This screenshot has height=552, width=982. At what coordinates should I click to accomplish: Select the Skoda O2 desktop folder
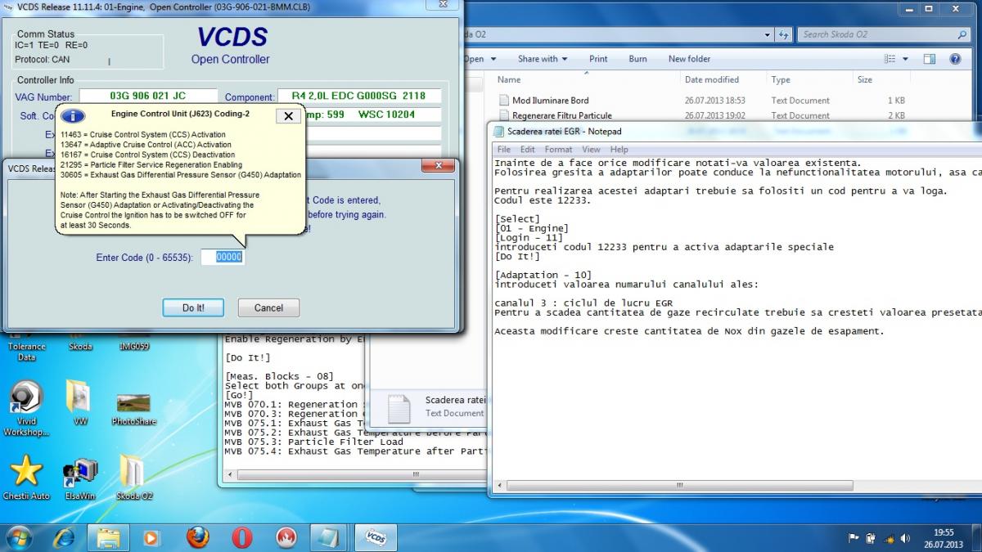[133, 477]
